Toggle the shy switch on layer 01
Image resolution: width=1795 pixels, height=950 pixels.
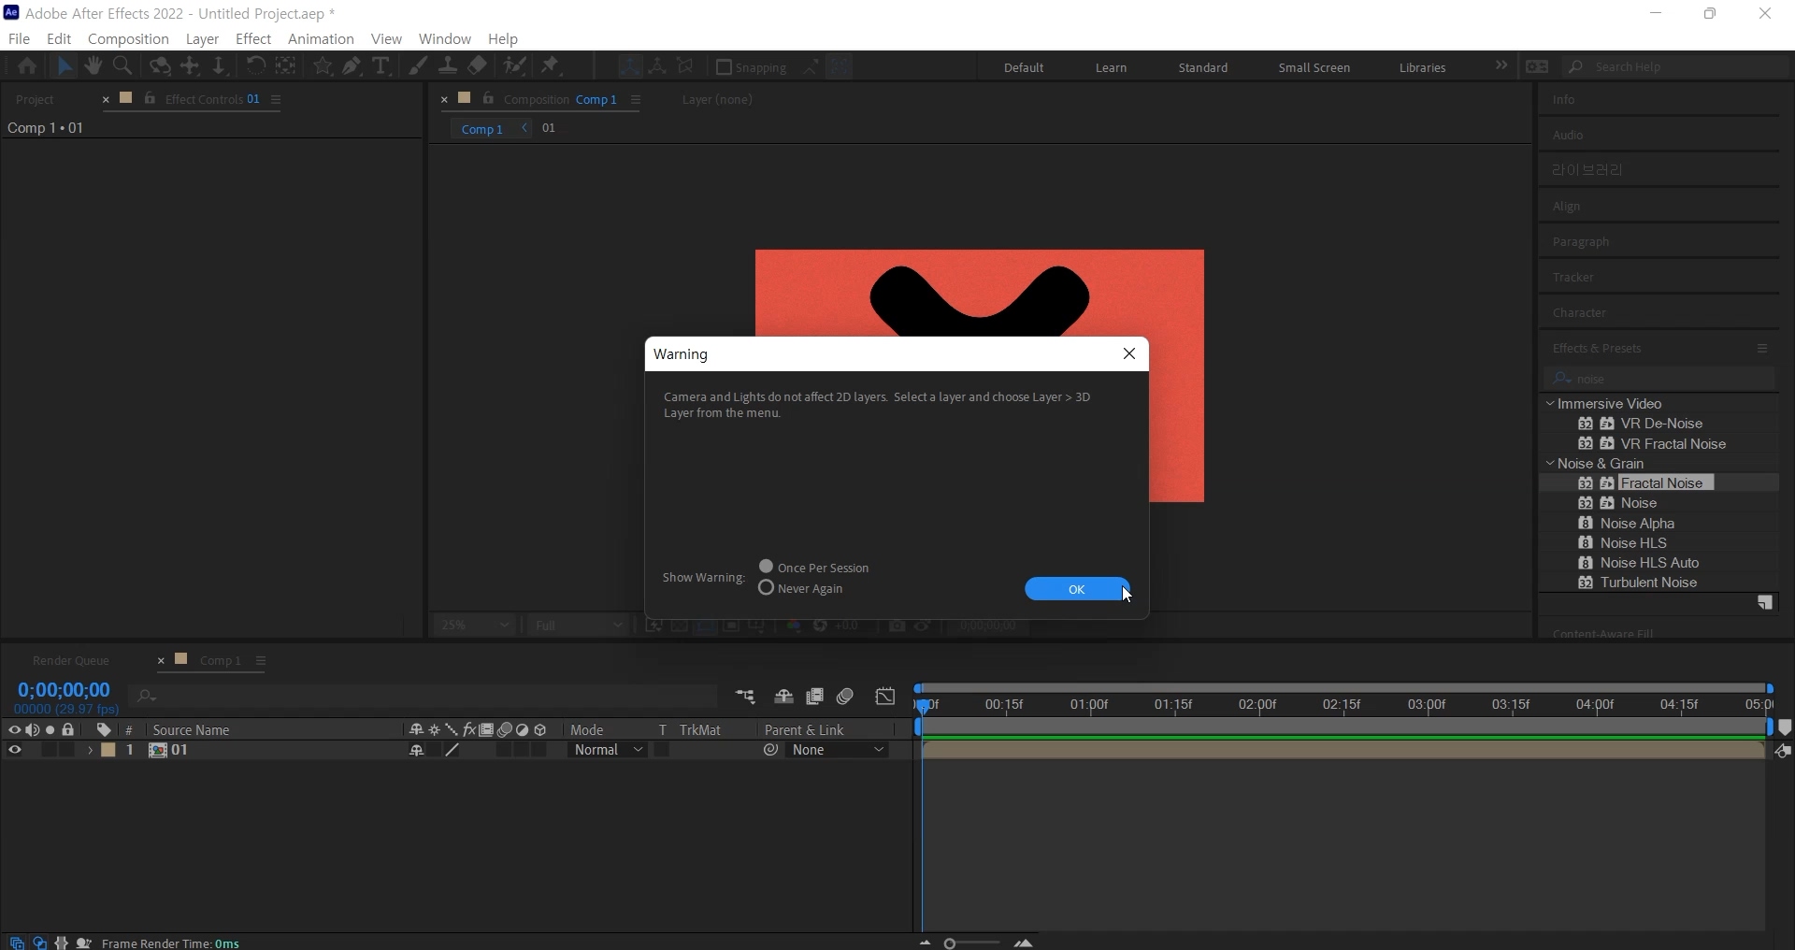[x=417, y=751]
